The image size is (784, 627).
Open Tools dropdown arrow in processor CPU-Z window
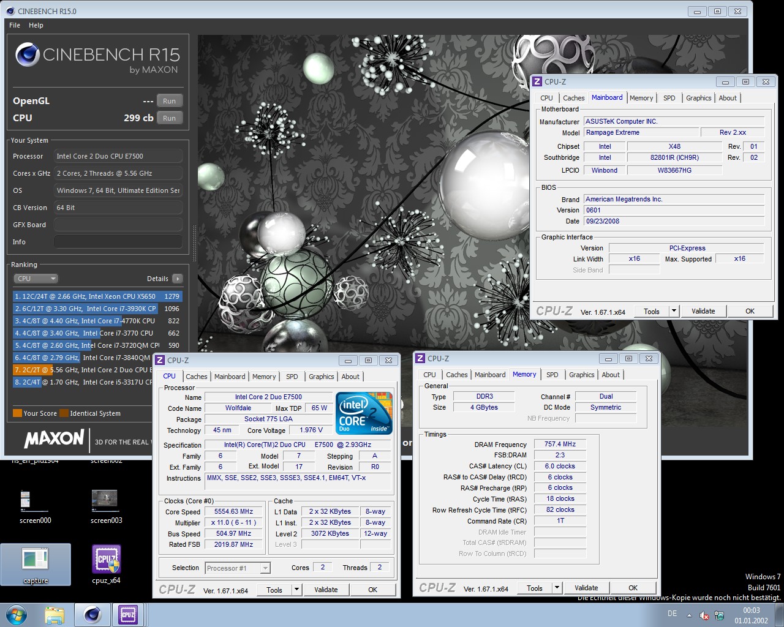pos(297,590)
